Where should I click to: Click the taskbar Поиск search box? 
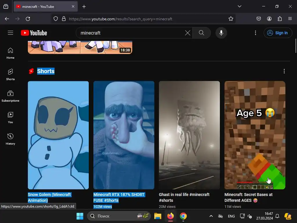(119, 216)
